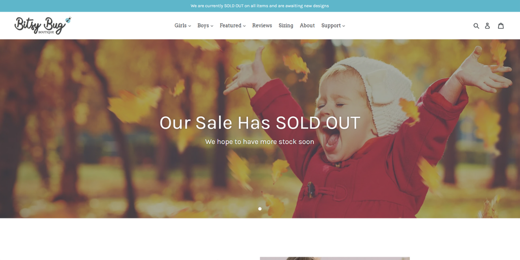Click the chevron beside Support
The image size is (520, 260).
pyautogui.click(x=344, y=26)
